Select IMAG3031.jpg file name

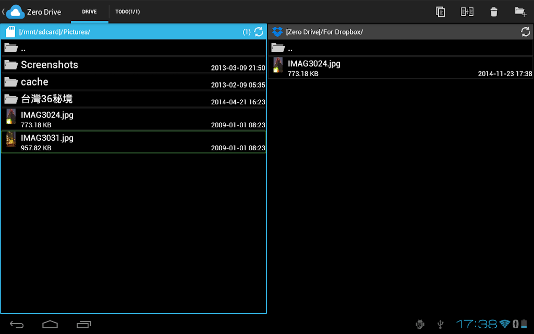pyautogui.click(x=47, y=138)
